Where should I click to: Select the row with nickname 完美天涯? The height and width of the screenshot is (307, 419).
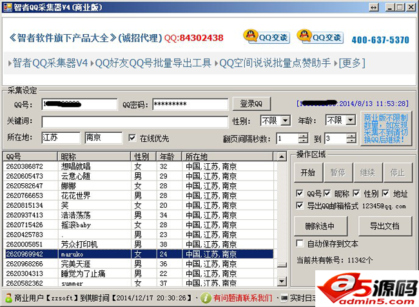pos(139,264)
